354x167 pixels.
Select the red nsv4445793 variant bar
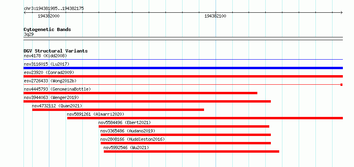(140, 93)
